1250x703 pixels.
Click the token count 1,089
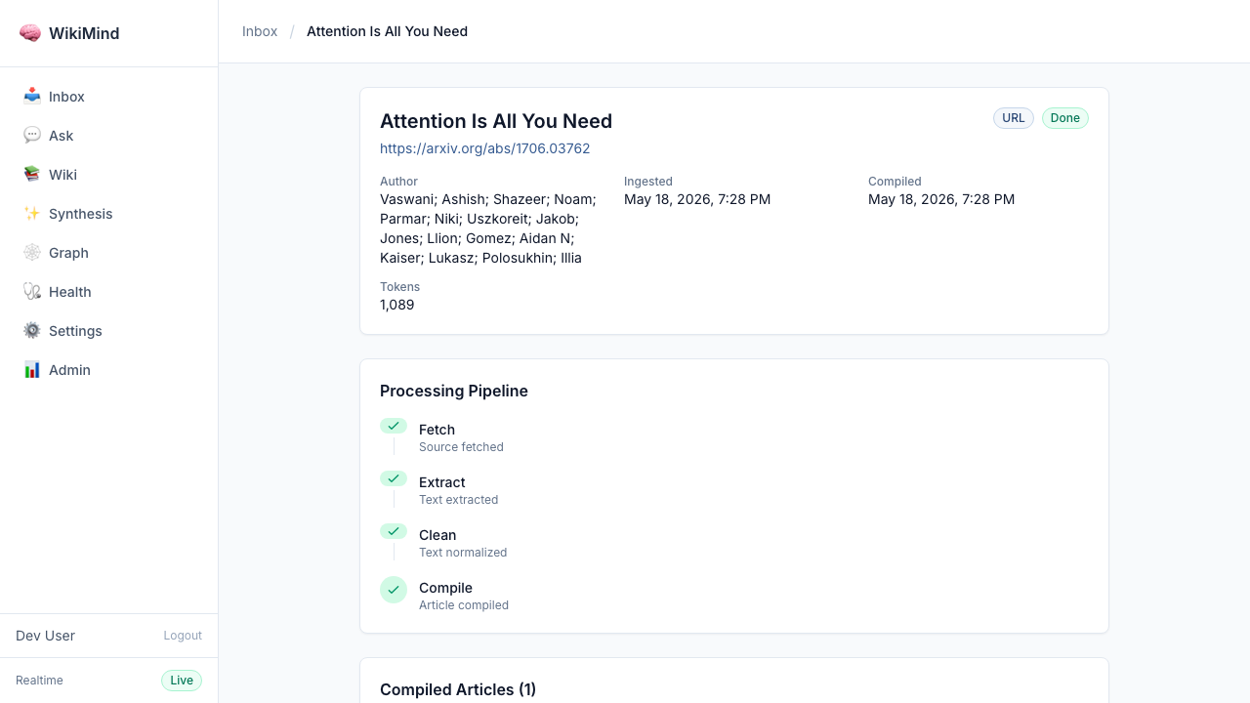397,305
